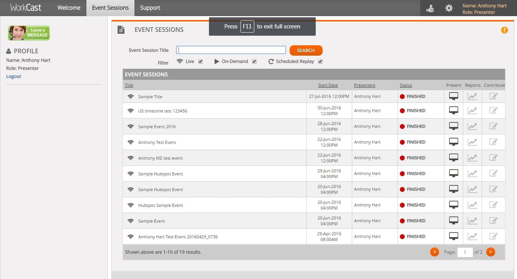Open Present for Hubspot Sample Event
This screenshot has width=517, height=279.
(454, 205)
